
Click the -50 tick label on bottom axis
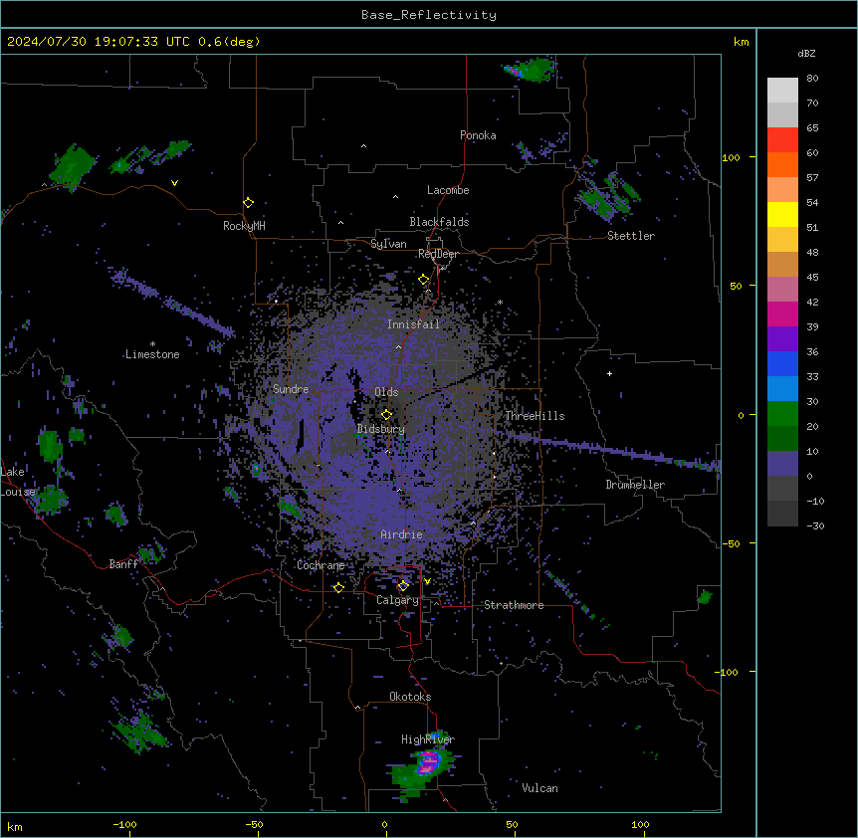(254, 824)
